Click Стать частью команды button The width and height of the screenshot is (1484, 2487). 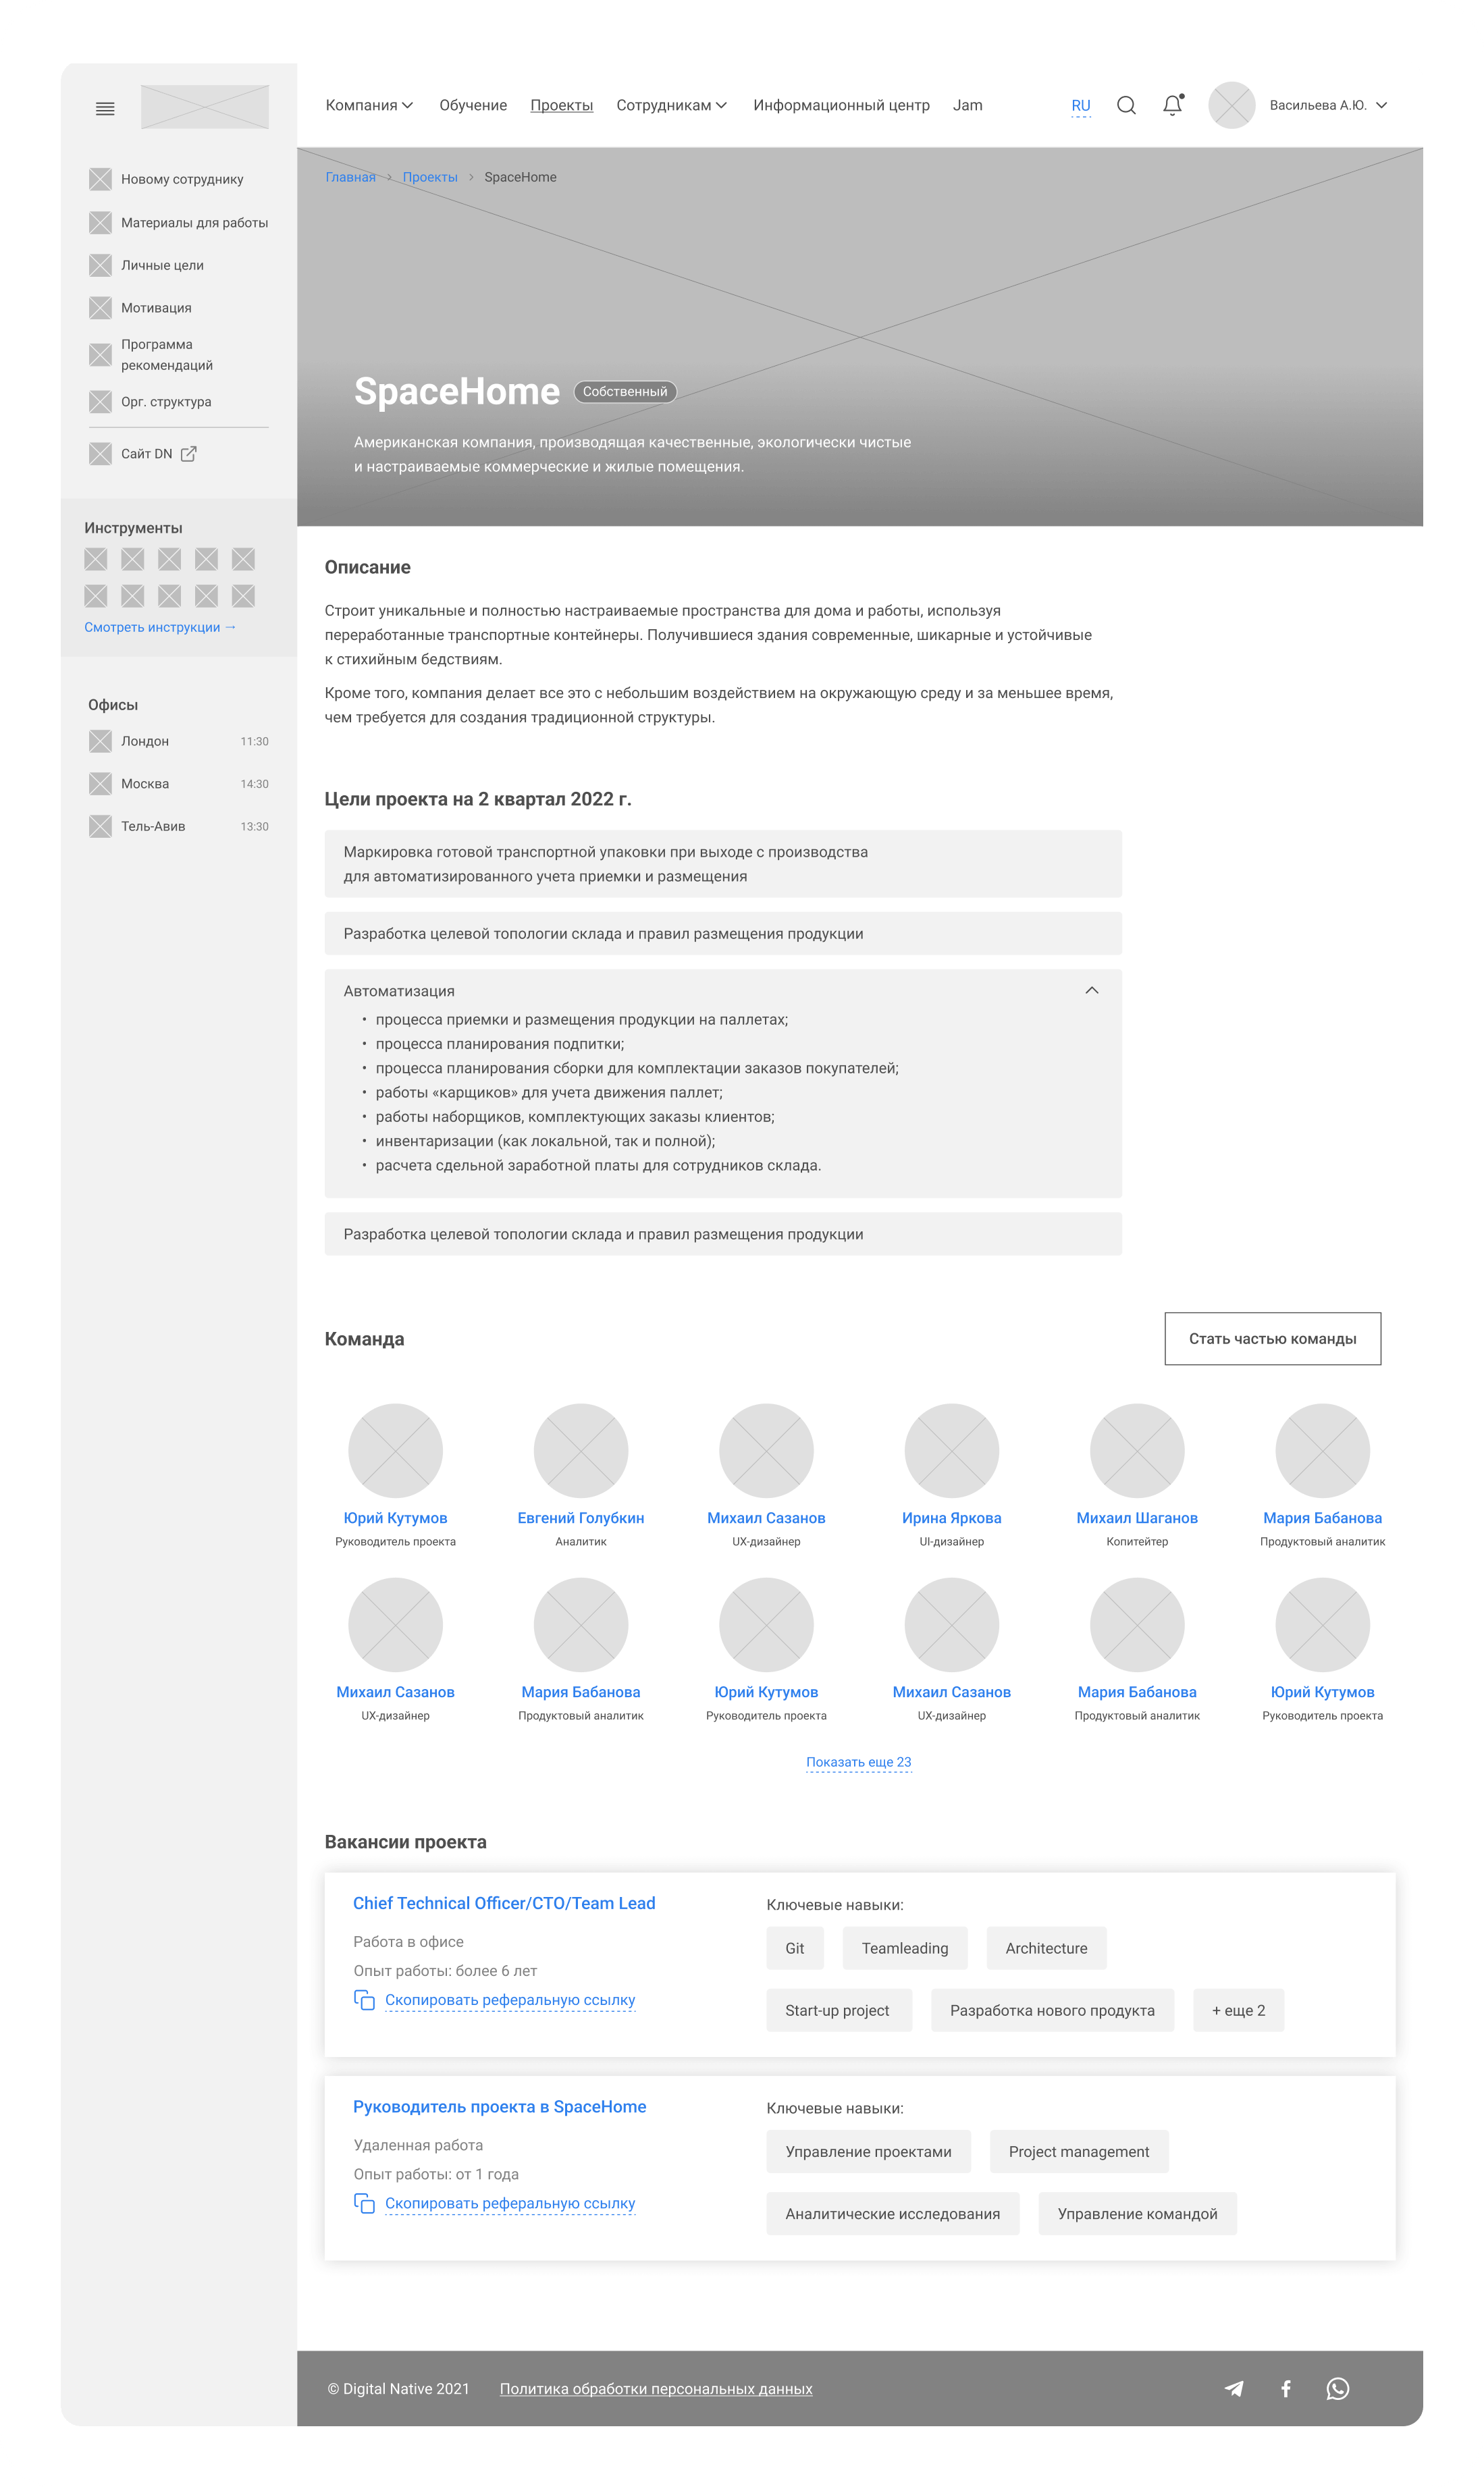1272,1339
